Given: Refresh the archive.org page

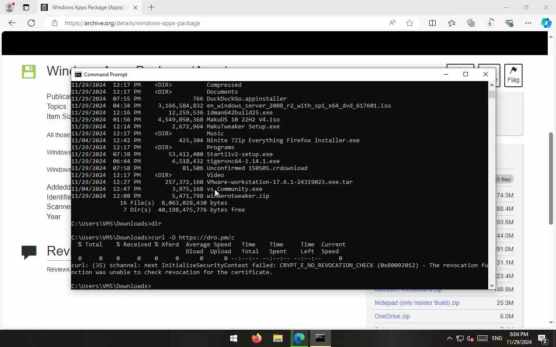Looking at the screenshot, I should click(x=31, y=23).
